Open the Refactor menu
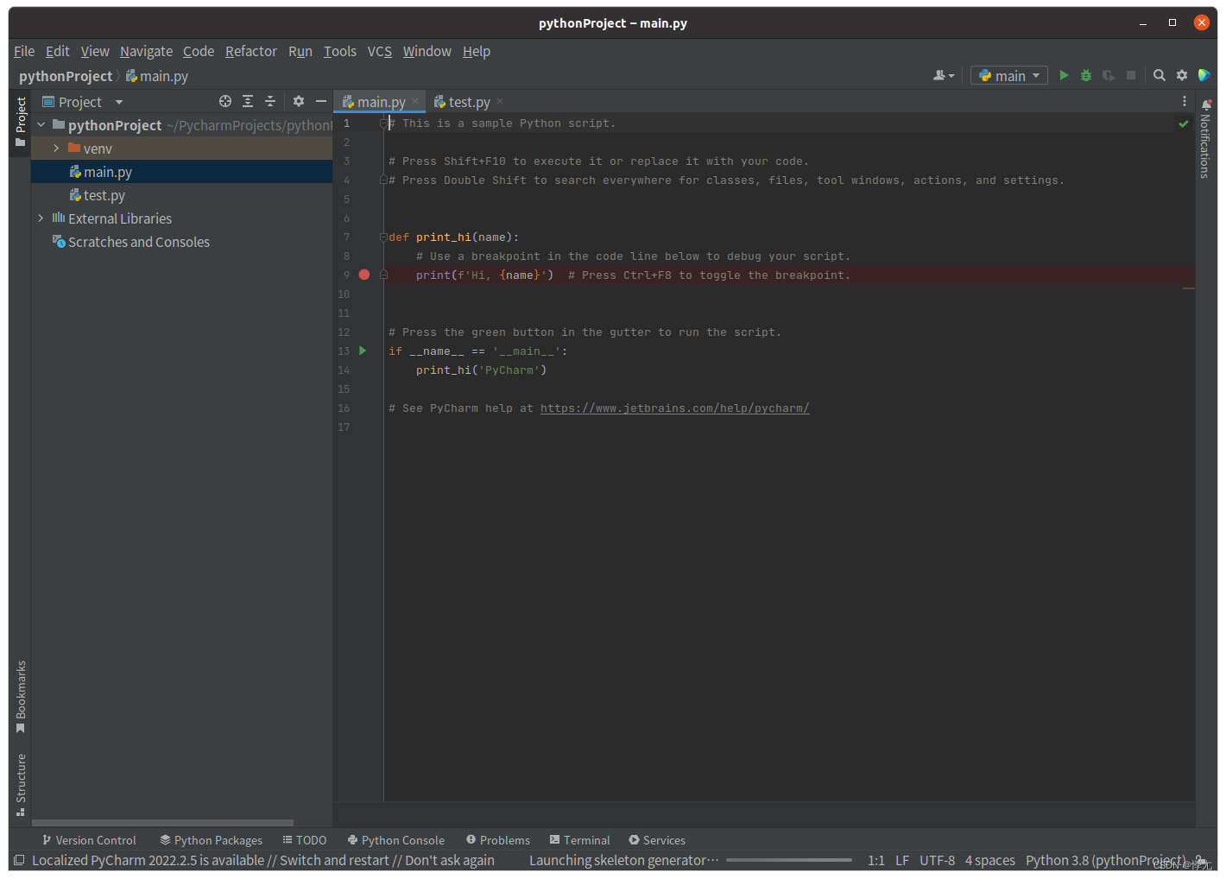The image size is (1226, 879). tap(251, 51)
